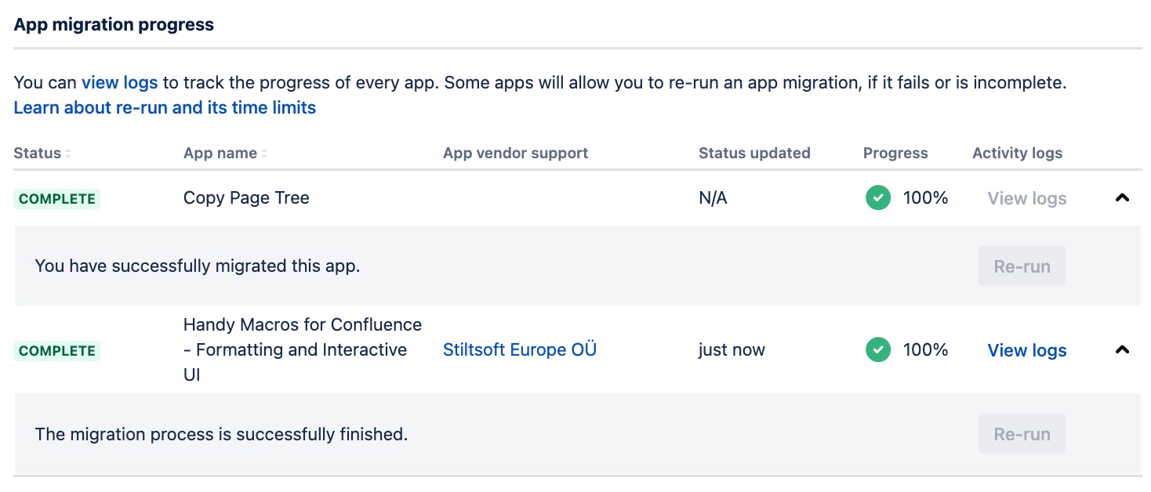Click the COMPLETE badge for Copy Page Tree

[57, 199]
